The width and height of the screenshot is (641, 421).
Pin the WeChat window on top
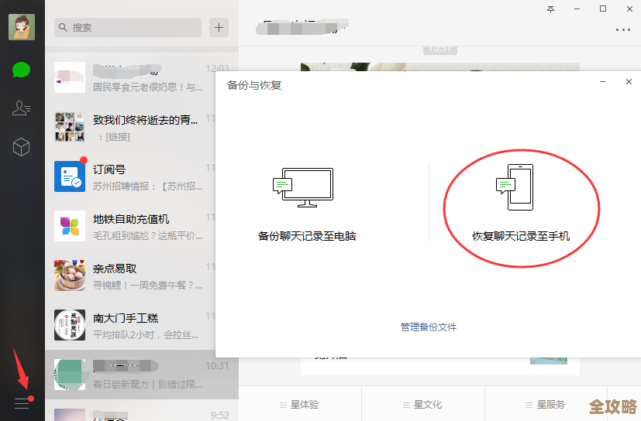click(550, 9)
